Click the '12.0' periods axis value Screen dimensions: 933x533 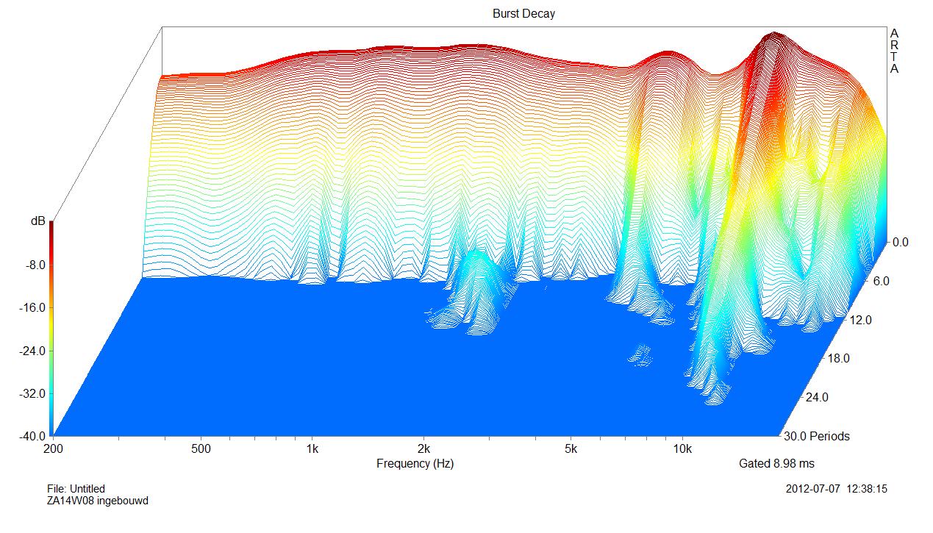coord(859,320)
